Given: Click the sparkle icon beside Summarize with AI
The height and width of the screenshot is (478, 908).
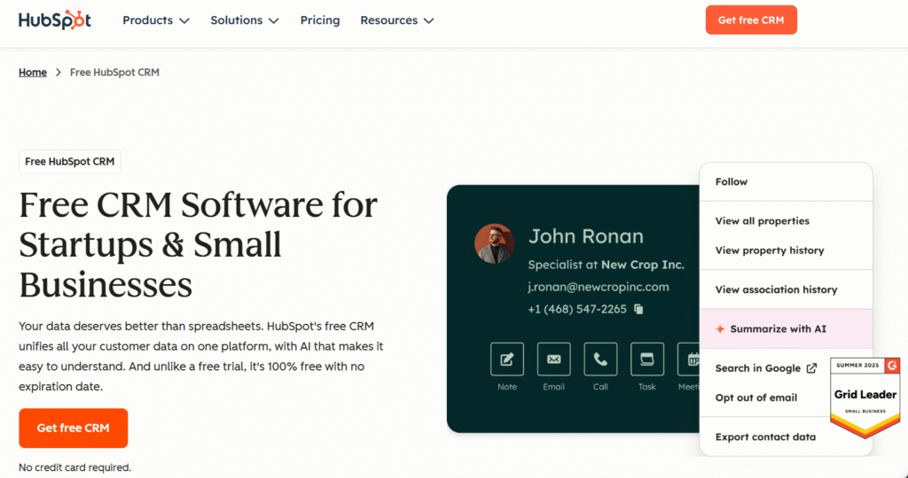Looking at the screenshot, I should [x=720, y=329].
